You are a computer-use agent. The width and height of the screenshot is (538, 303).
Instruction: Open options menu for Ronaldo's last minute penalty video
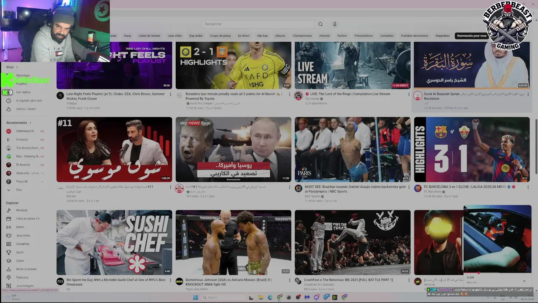coord(289,94)
